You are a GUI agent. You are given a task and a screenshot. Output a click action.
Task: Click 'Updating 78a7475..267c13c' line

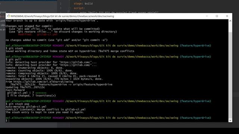25,87
